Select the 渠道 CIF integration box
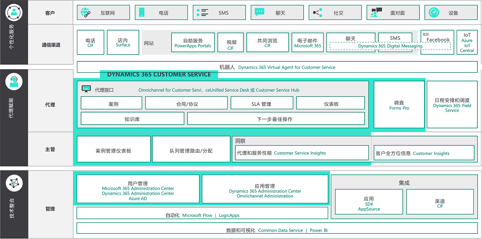The width and height of the screenshot is (482, 239). pos(440,202)
